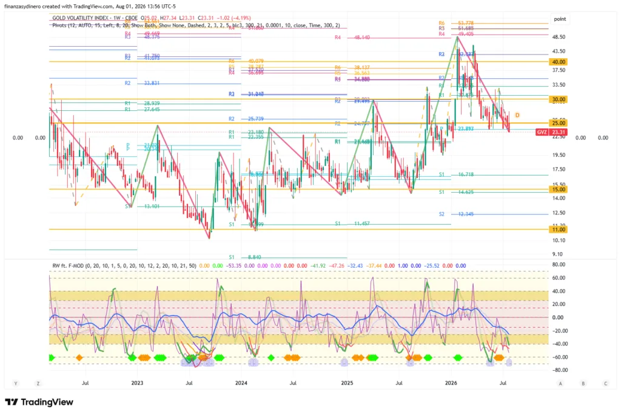The height and width of the screenshot is (415, 621).
Task: Click the Y circle on the time axis
Action: (x=16, y=383)
